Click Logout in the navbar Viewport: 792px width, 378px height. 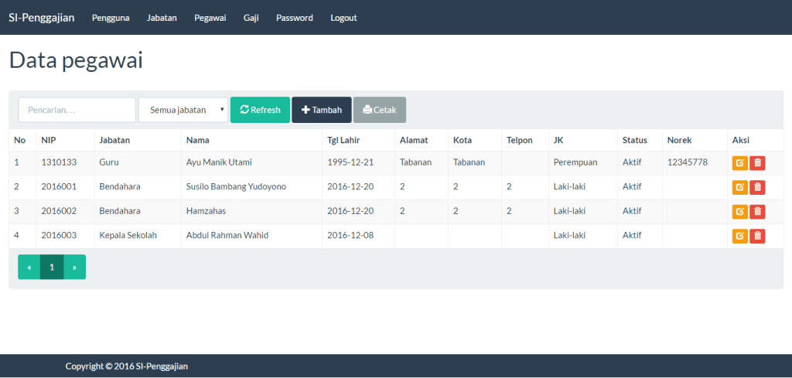343,18
